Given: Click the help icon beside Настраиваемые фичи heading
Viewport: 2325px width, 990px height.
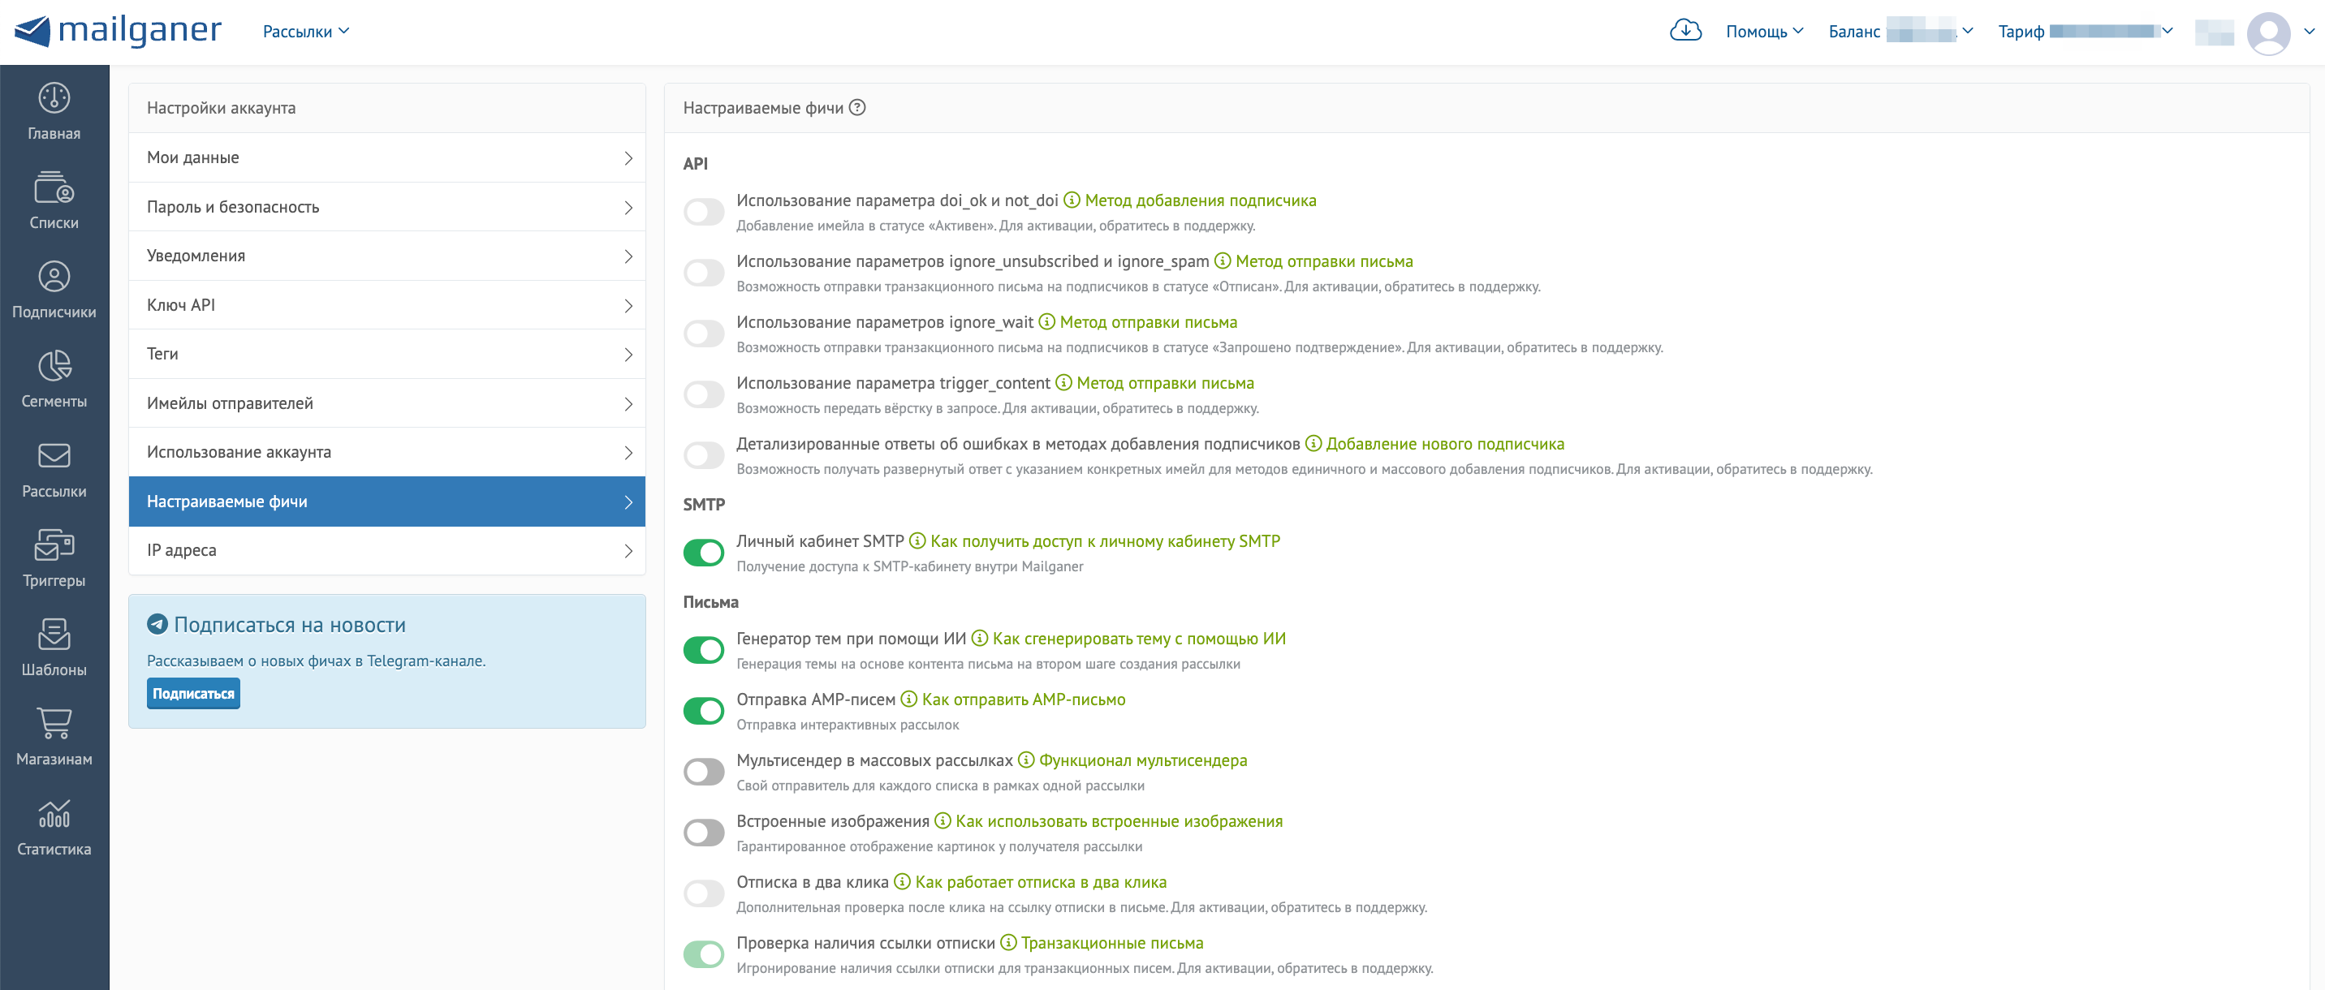Looking at the screenshot, I should click(x=857, y=107).
